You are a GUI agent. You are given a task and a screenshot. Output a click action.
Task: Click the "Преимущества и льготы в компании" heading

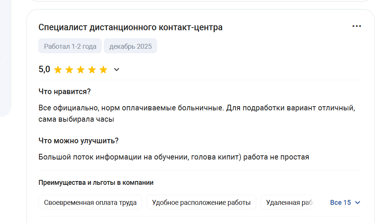(x=96, y=183)
